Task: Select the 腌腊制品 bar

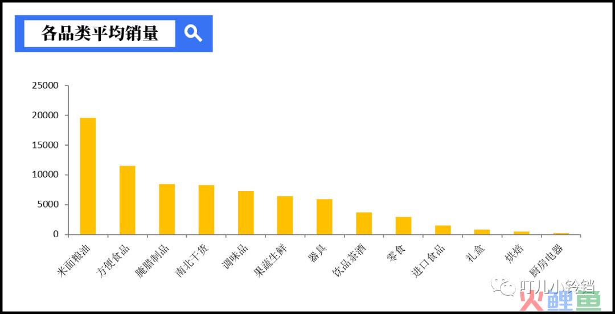Action: click(167, 209)
